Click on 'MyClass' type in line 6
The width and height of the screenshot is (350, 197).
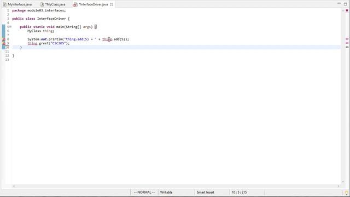pos(34,31)
